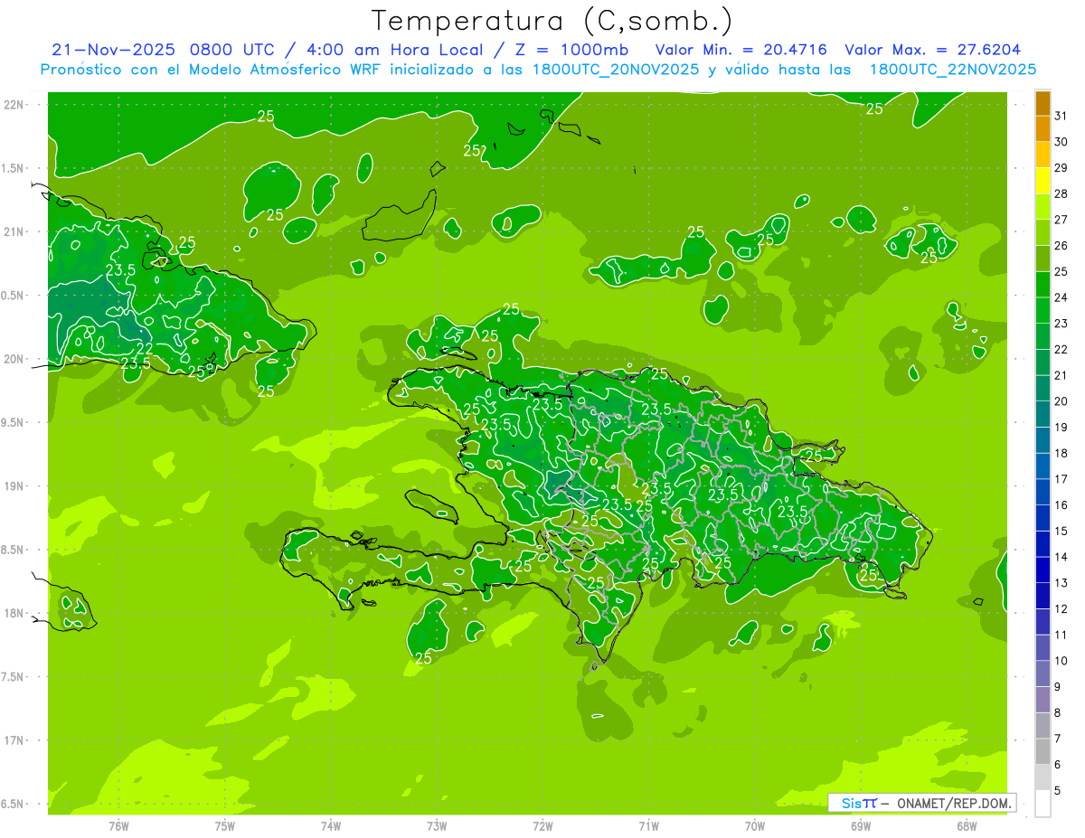This screenshot has height=838, width=1085.
Task: Click the '74W' longitude axis label
Action: click(x=331, y=826)
